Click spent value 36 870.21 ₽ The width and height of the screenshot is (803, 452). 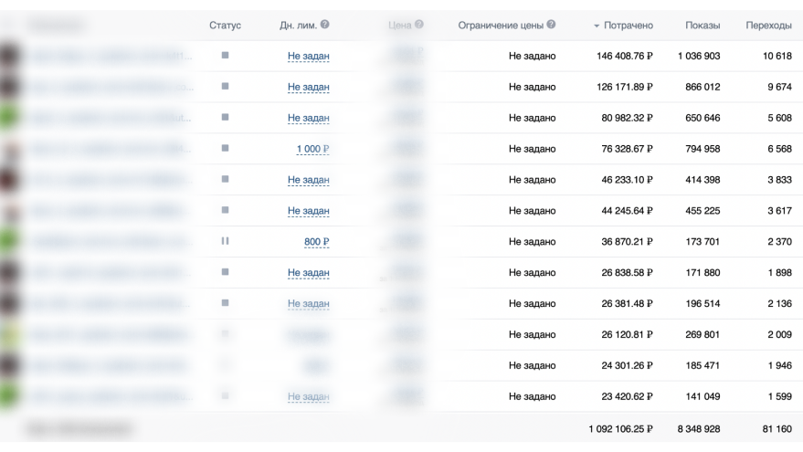click(x=628, y=242)
